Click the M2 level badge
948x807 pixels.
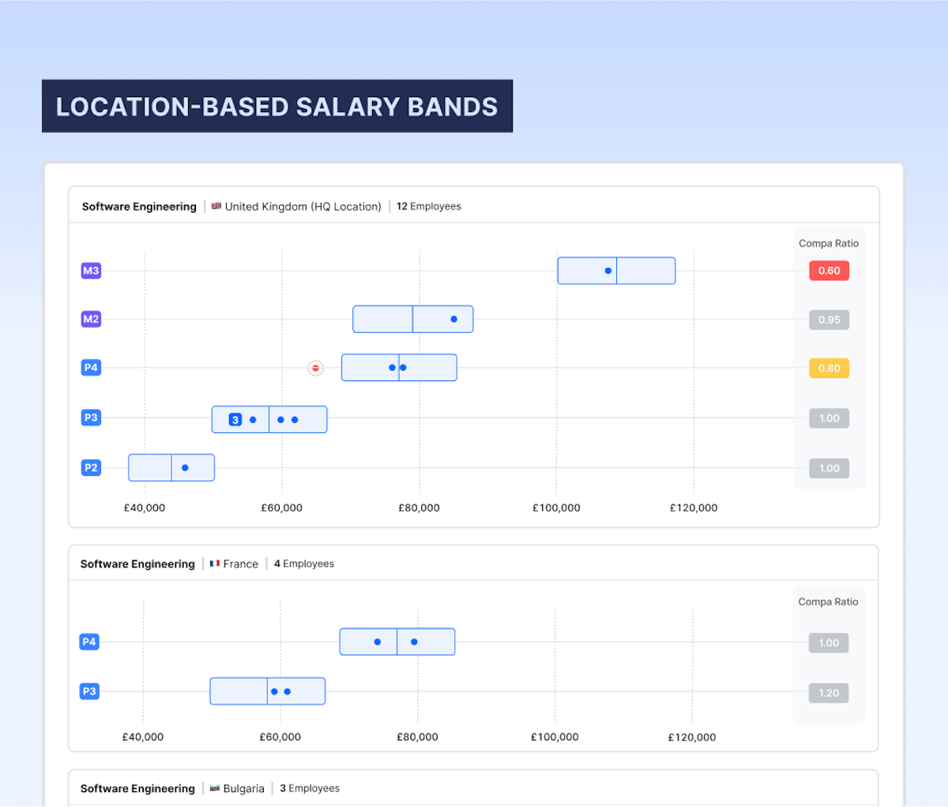coord(91,319)
